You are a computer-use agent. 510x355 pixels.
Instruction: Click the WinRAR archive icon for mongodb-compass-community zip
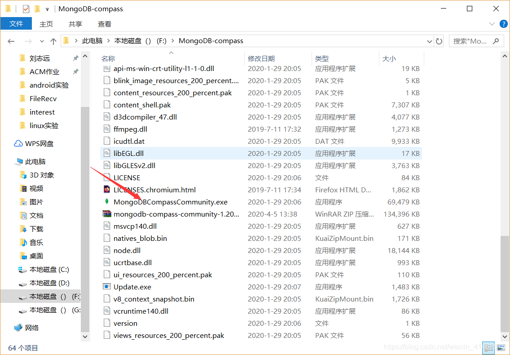click(x=107, y=214)
